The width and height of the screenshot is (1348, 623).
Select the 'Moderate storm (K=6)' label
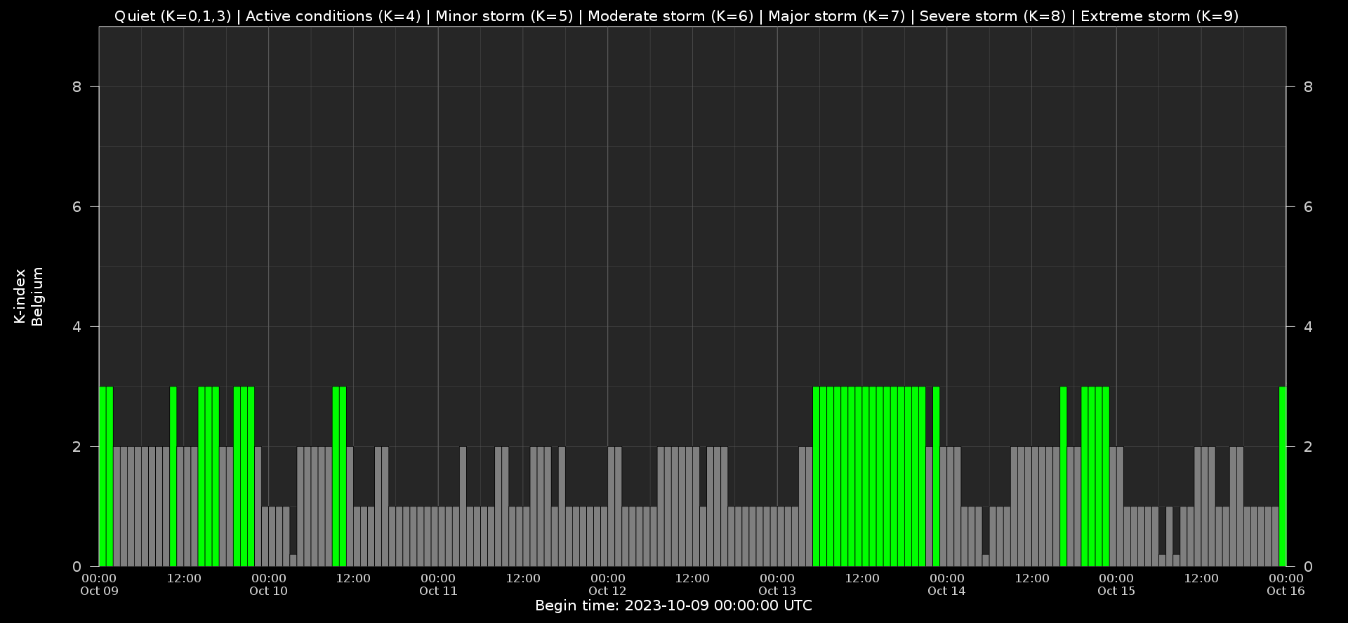670,16
